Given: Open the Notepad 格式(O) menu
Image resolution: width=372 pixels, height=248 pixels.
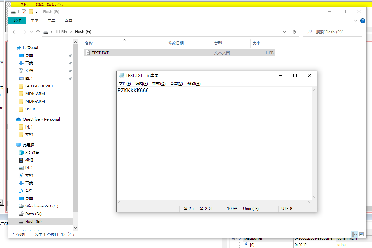Looking at the screenshot, I should pos(159,83).
